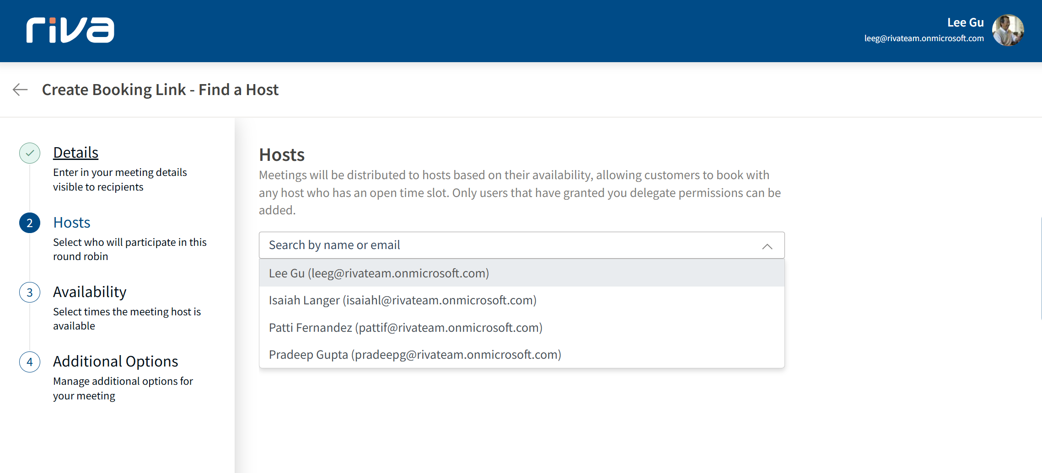The width and height of the screenshot is (1042, 473).
Task: Click the completed Details checkmark icon
Action: [x=30, y=153]
